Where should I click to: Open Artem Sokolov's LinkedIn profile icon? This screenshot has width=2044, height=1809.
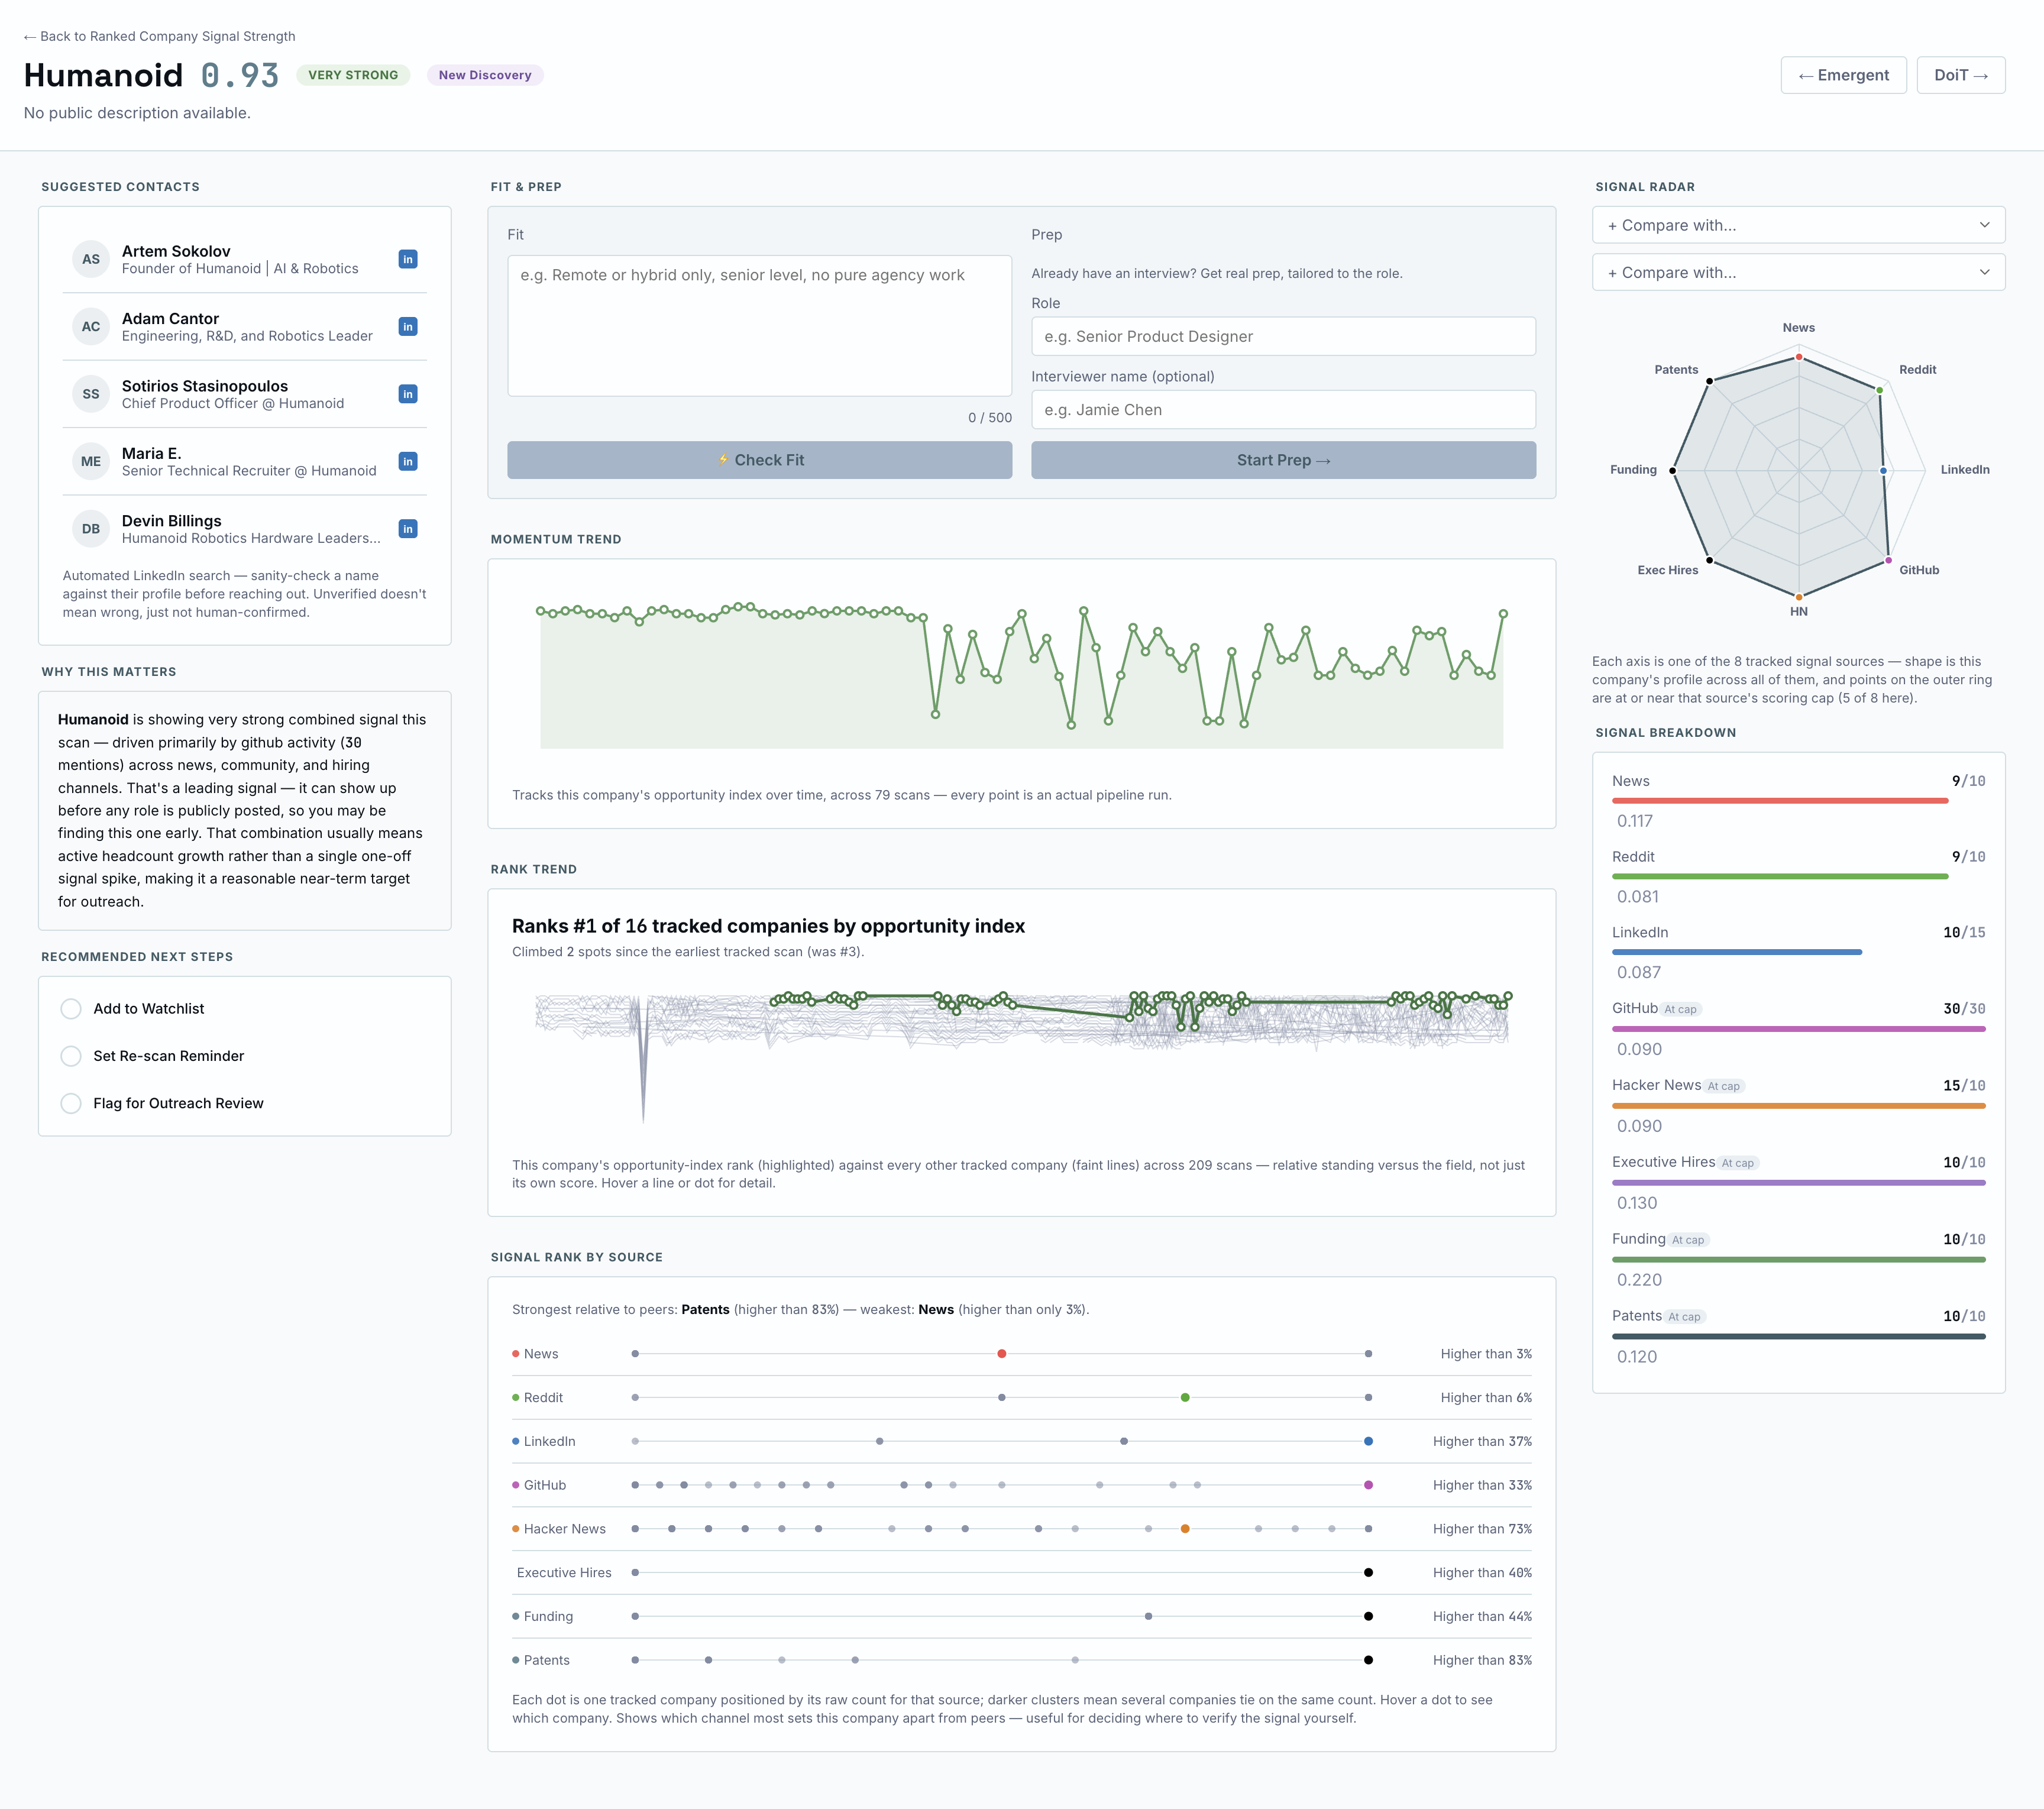pos(408,259)
